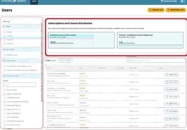
Task: Click the professional role Search field
Action: point(19,84)
